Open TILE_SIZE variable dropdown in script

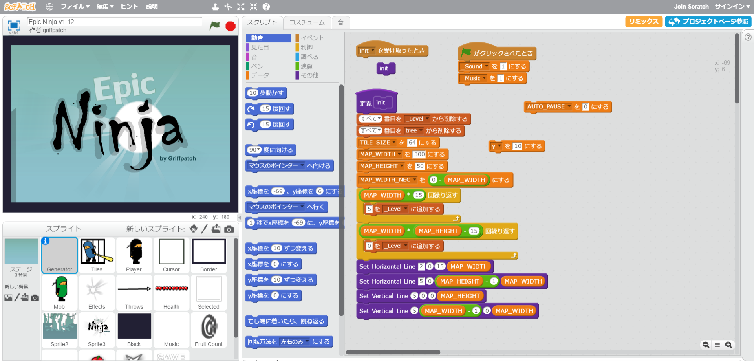tap(394, 143)
